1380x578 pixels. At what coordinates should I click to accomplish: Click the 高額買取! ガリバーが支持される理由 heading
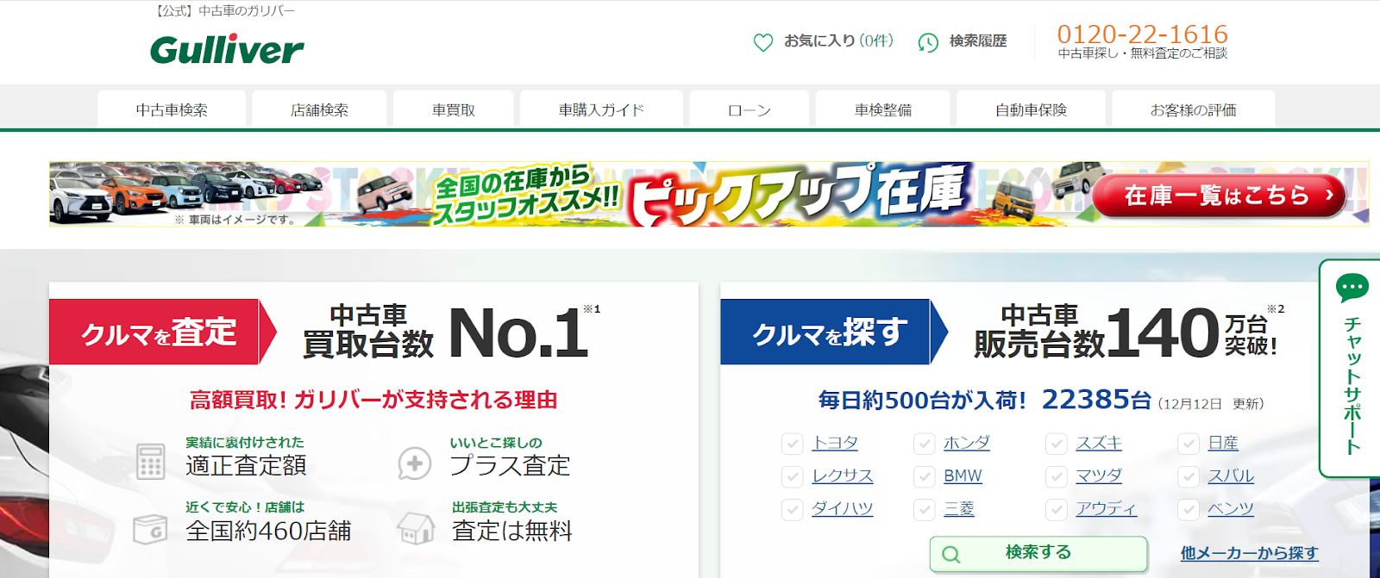pyautogui.click(x=373, y=400)
